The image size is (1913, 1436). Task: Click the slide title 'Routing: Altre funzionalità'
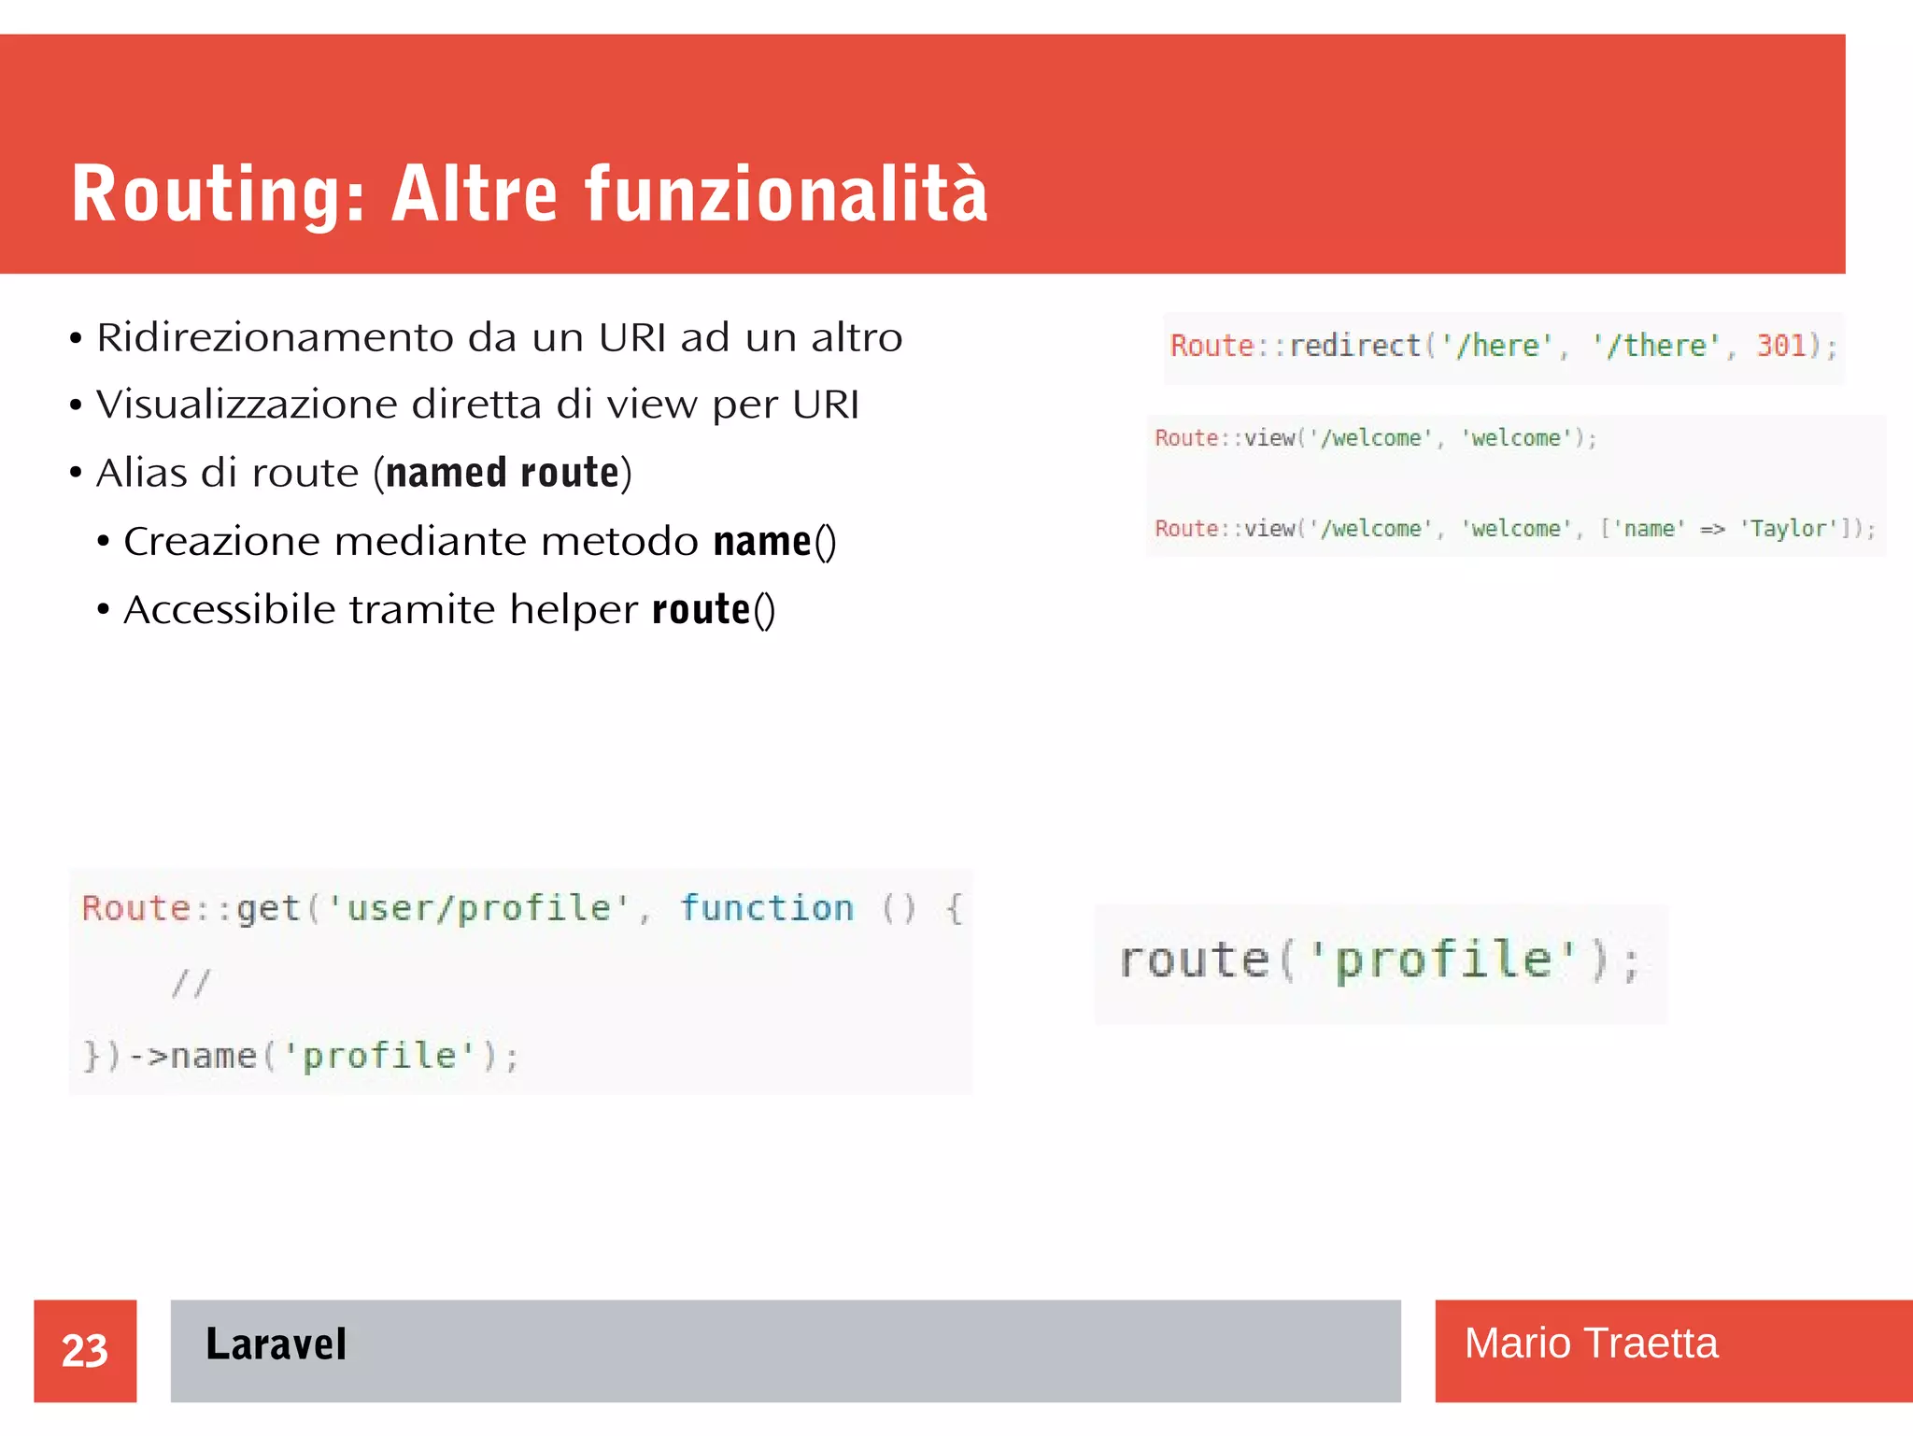point(530,193)
